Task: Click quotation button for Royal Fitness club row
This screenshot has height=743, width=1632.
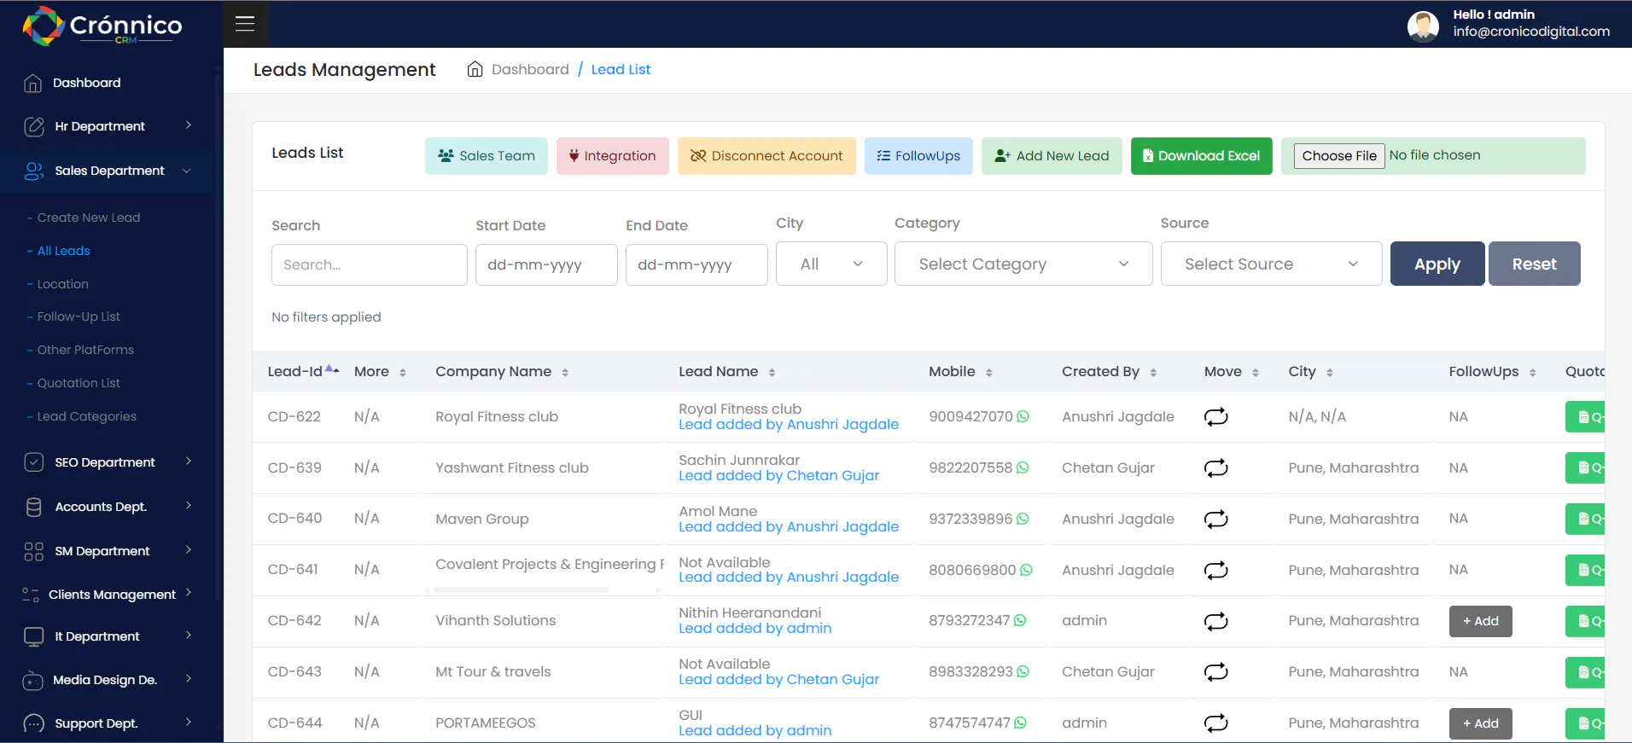Action: [1585, 417]
